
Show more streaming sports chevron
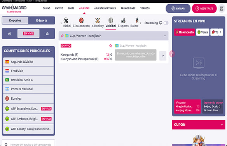(x=221, y=32)
